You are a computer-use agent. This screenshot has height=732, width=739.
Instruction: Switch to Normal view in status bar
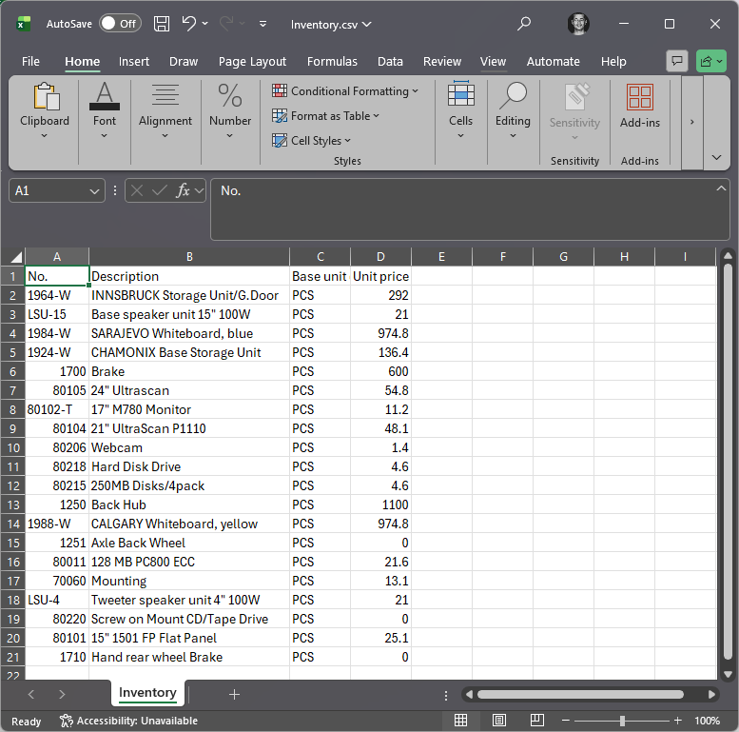460,721
